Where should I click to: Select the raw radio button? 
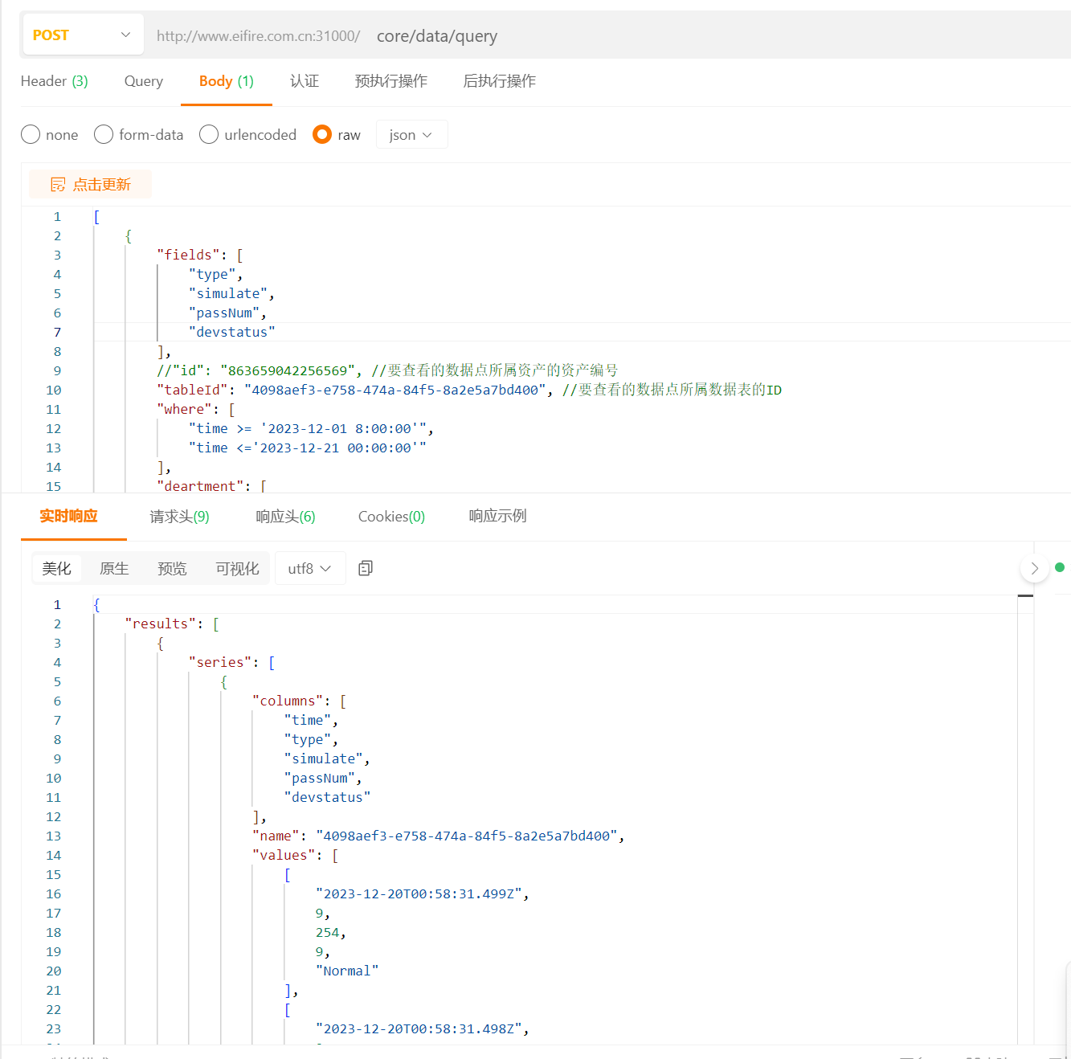point(322,134)
